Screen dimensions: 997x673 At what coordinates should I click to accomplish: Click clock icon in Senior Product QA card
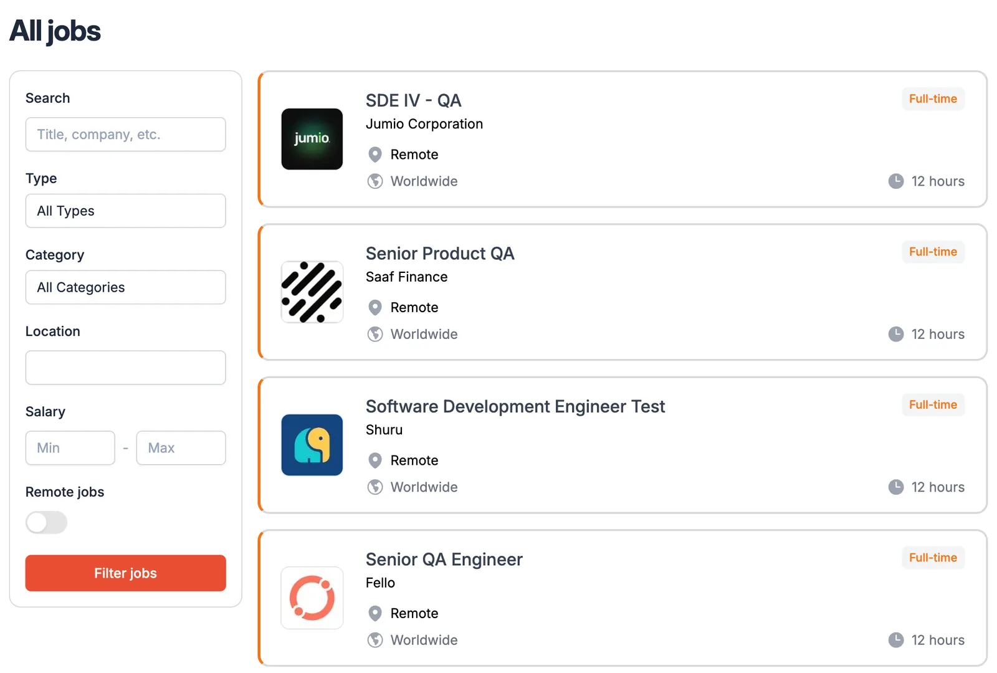point(896,334)
